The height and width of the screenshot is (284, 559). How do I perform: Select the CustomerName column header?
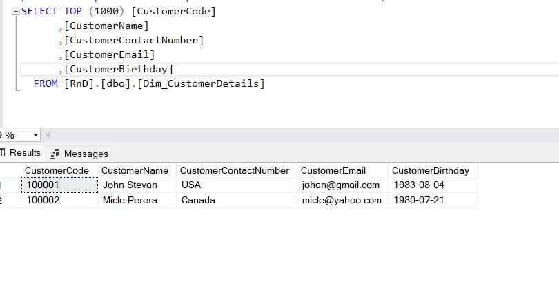[x=137, y=170]
